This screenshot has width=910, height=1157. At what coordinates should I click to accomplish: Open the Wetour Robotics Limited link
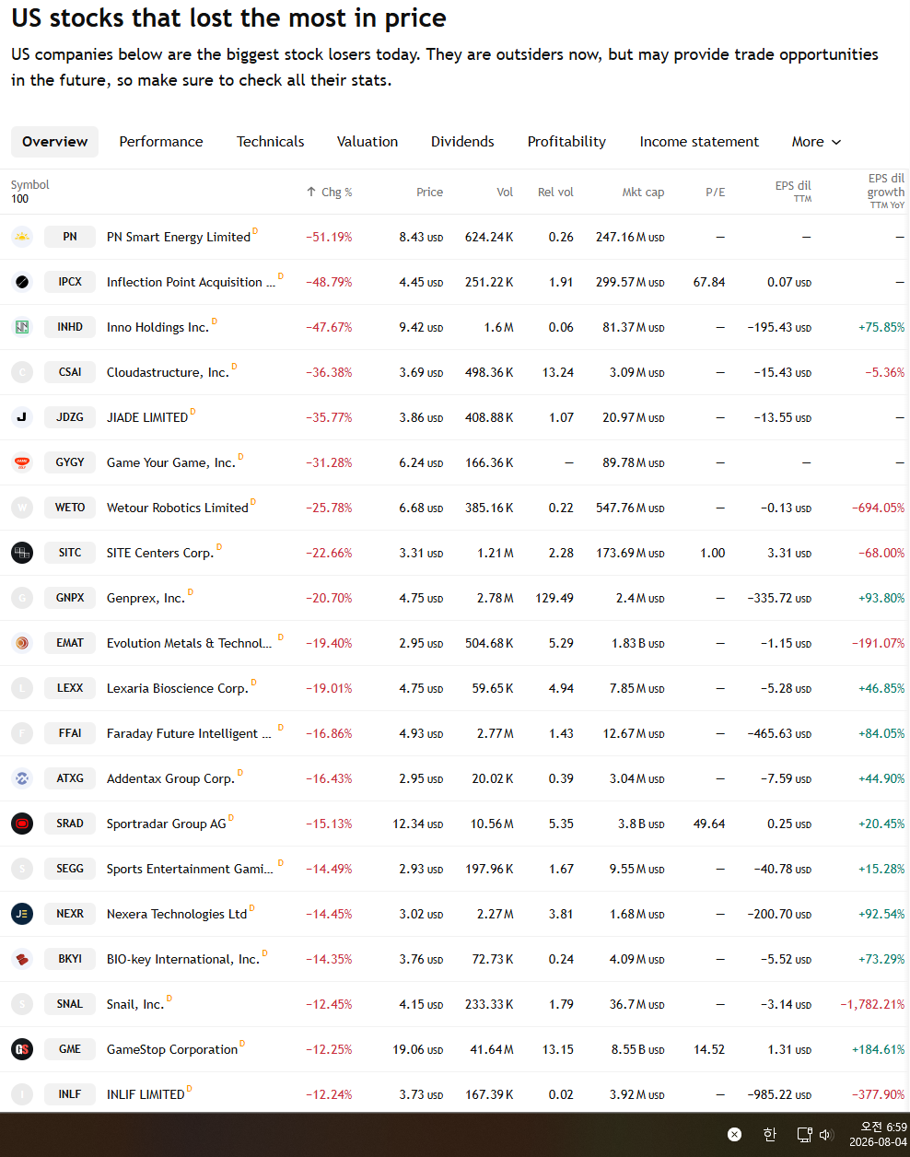click(x=178, y=508)
